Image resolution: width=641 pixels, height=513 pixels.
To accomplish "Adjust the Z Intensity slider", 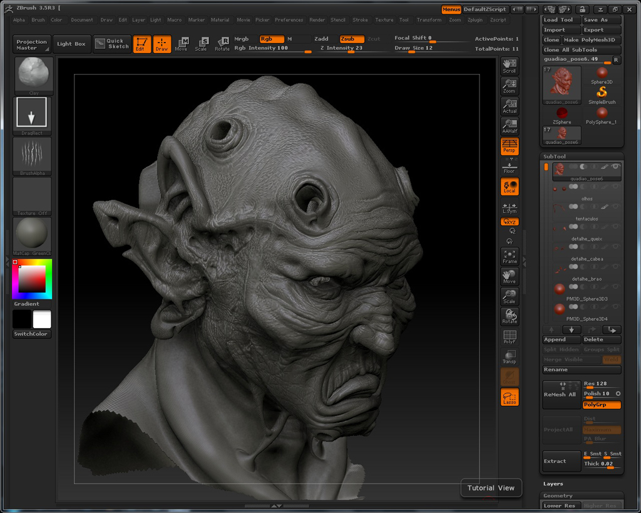I will tap(351, 48).
